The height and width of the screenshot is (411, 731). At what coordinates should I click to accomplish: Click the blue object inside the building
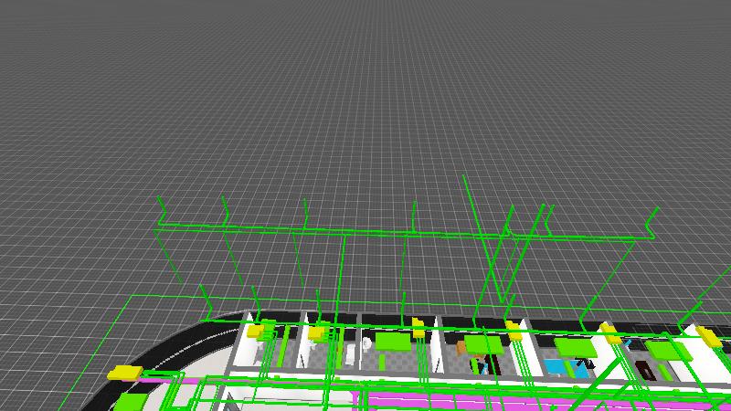[556, 367]
